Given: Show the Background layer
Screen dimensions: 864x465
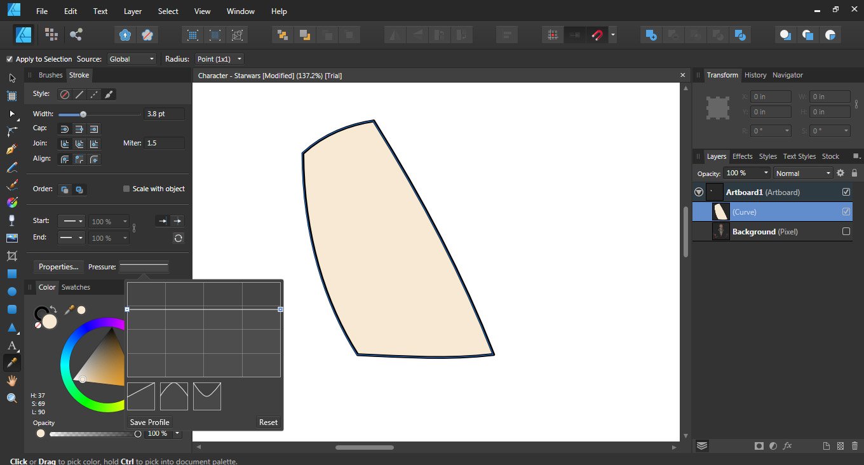Looking at the screenshot, I should pyautogui.click(x=846, y=231).
